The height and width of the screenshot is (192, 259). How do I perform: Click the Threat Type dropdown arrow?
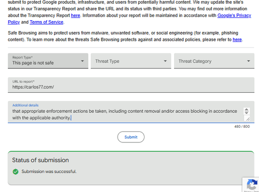tap(165, 61)
